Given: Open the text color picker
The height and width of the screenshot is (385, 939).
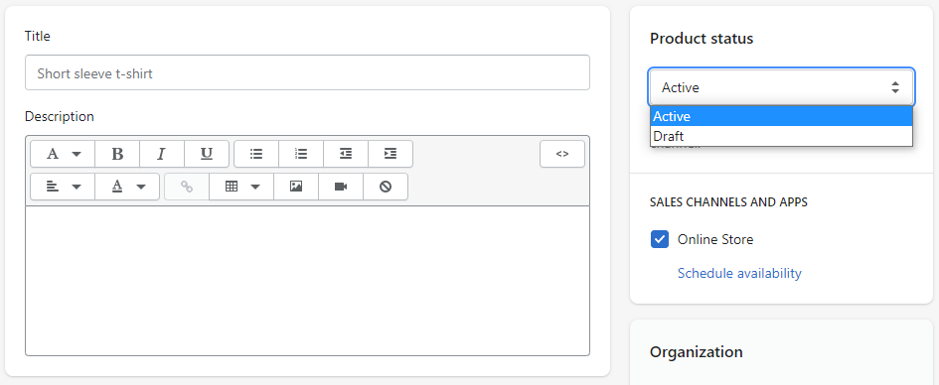Looking at the screenshot, I should (x=127, y=187).
